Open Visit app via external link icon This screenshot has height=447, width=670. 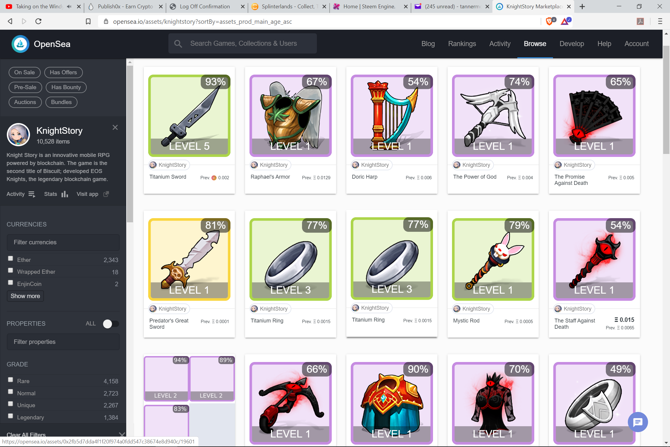click(x=106, y=194)
